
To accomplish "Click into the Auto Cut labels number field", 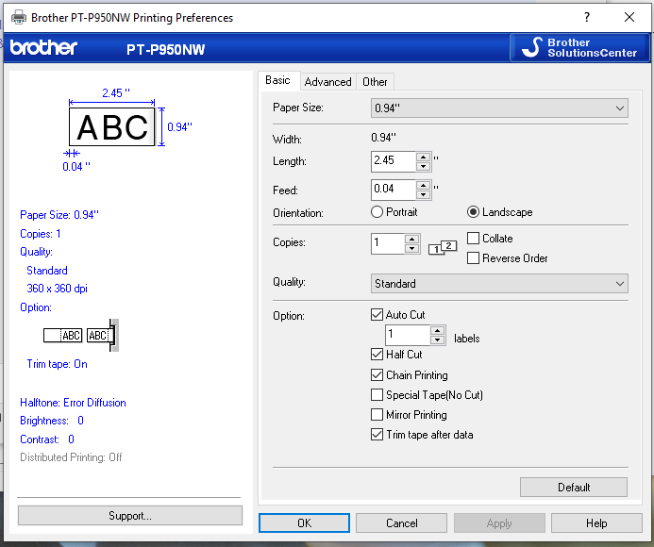I will tap(408, 335).
